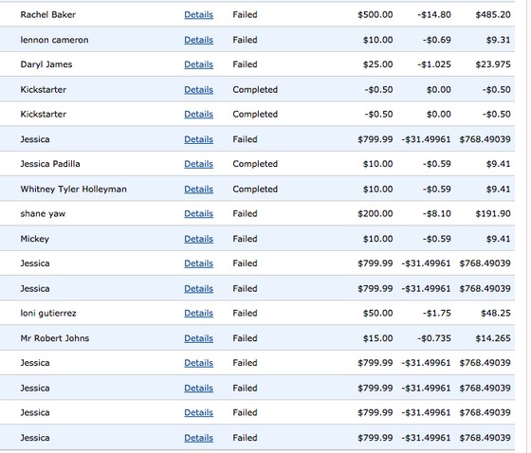
Task: Select the Failed status for Mickey
Action: coord(245,239)
